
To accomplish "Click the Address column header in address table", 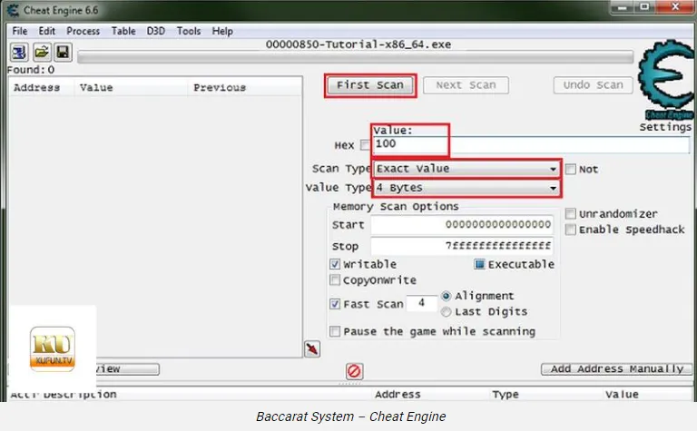I will [398, 395].
